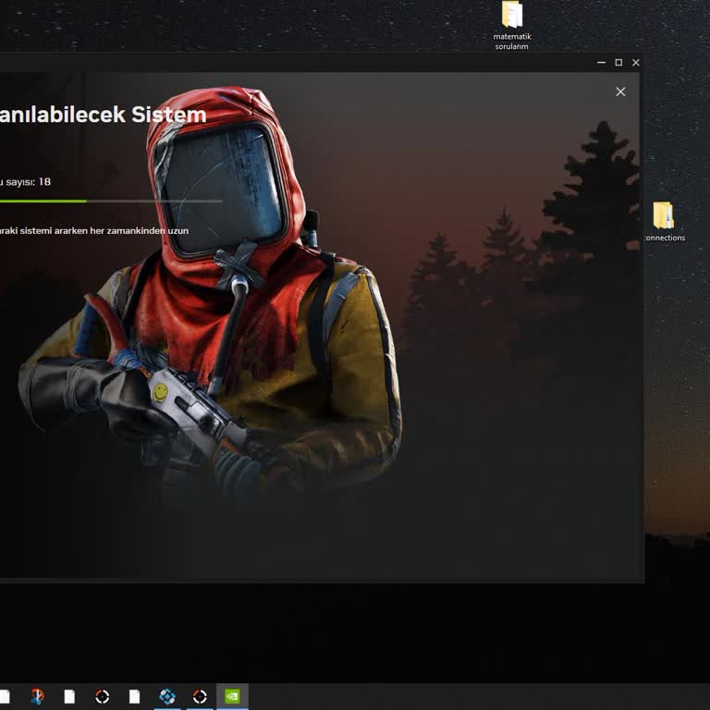
Task: Click the green queue progress bar
Action: coord(111,201)
